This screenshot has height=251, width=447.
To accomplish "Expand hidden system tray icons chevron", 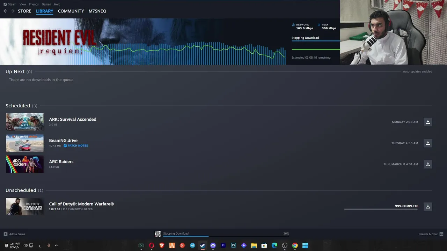I will pos(56,245).
